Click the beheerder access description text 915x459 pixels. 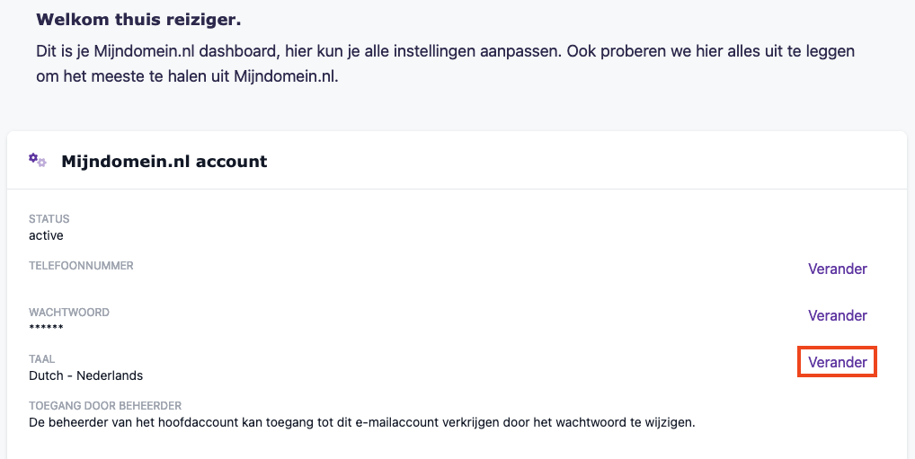[x=361, y=422]
